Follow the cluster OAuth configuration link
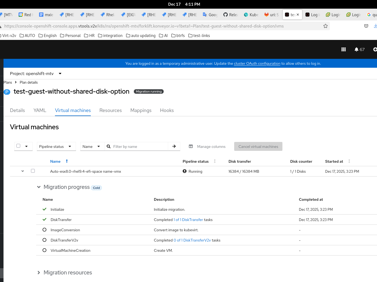The width and height of the screenshot is (377, 282). pos(257,63)
